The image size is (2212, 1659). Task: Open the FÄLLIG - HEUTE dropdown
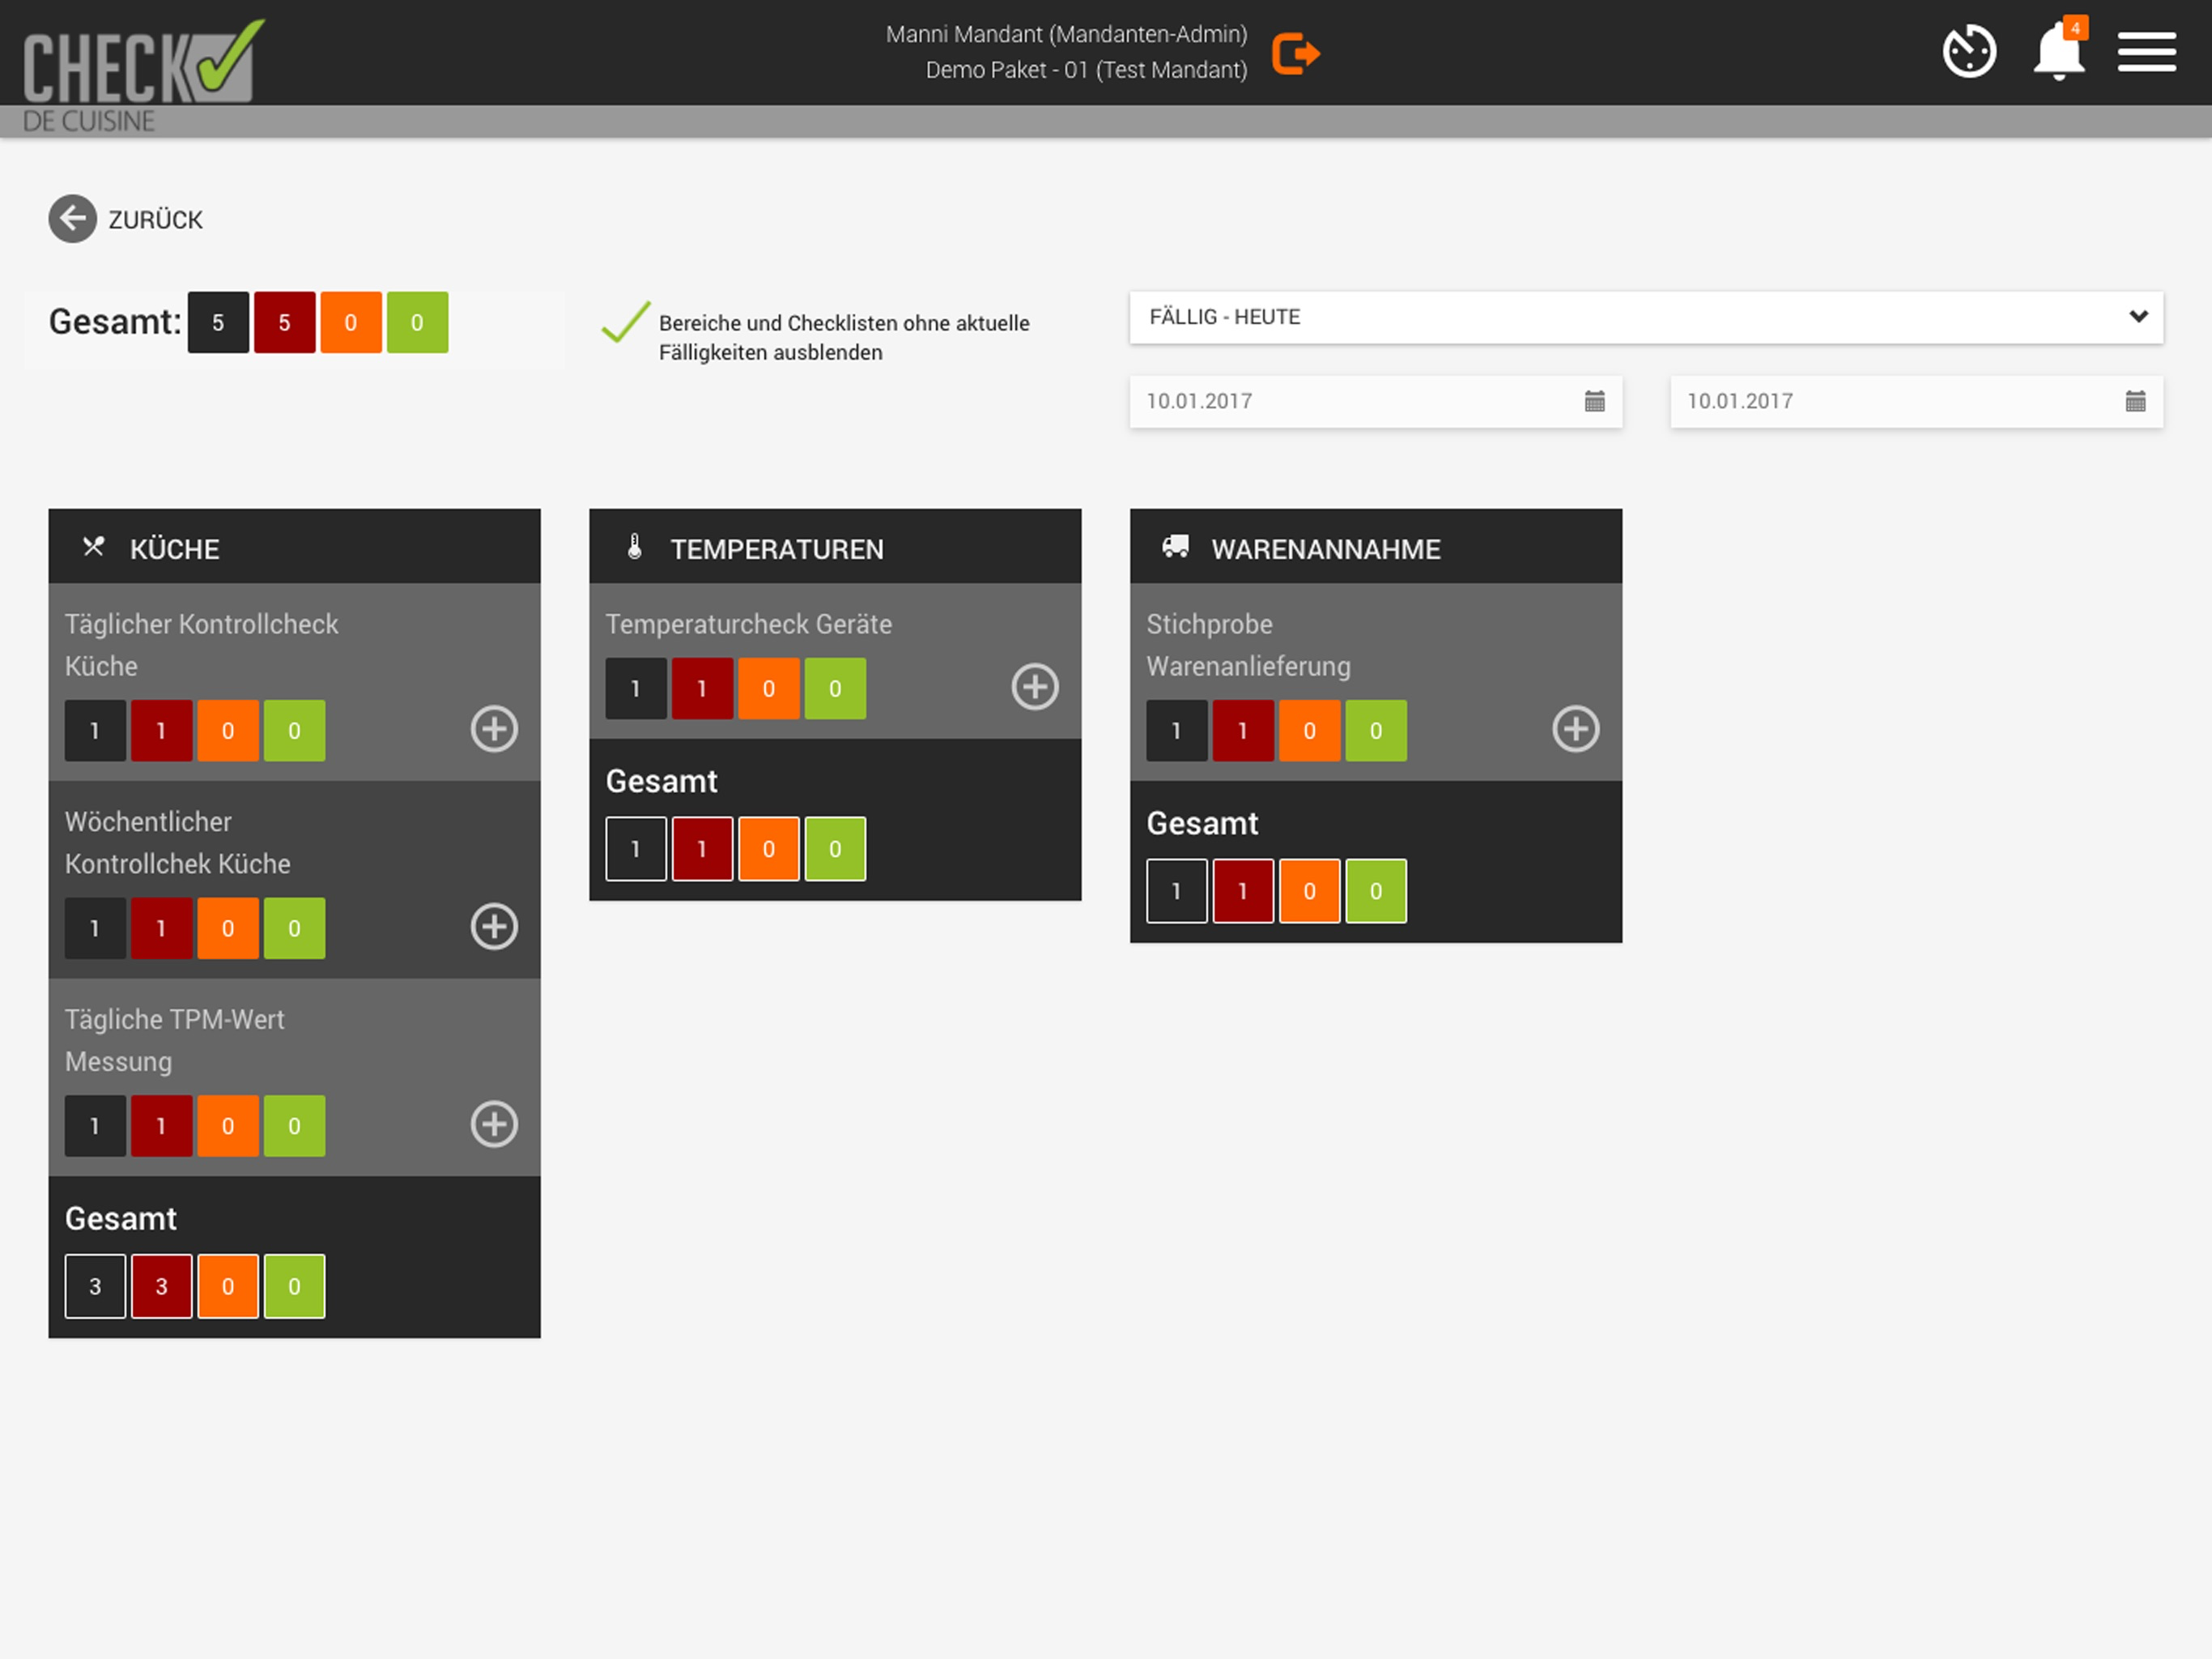(x=1646, y=318)
